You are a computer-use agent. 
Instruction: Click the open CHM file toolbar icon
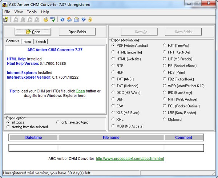(x=6, y=20)
